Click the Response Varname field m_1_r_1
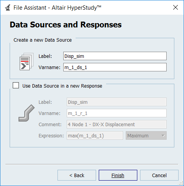Viewport: 184px width, 186px height. (116, 113)
